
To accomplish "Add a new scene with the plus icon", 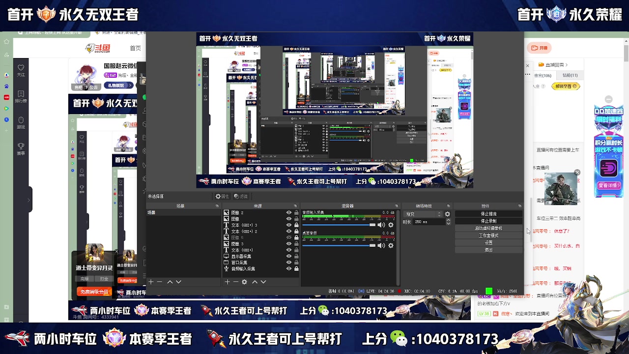I will point(151,282).
